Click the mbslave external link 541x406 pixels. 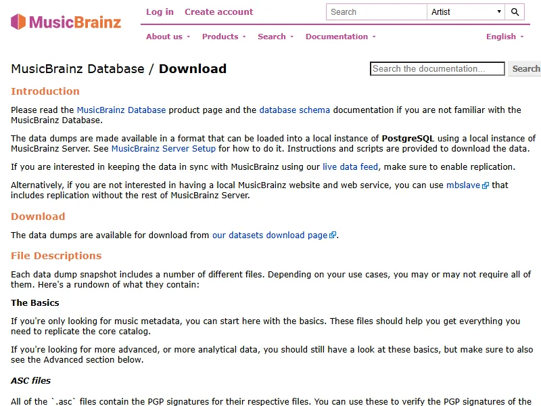pyautogui.click(x=463, y=185)
